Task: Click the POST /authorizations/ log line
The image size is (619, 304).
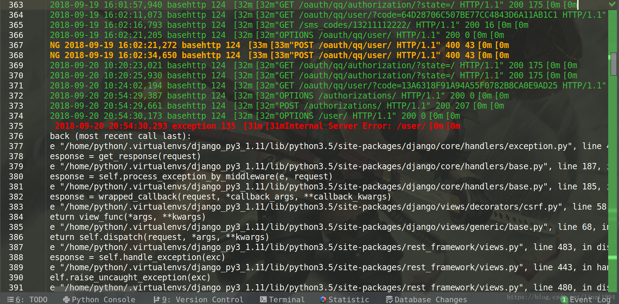Action: coord(277,106)
